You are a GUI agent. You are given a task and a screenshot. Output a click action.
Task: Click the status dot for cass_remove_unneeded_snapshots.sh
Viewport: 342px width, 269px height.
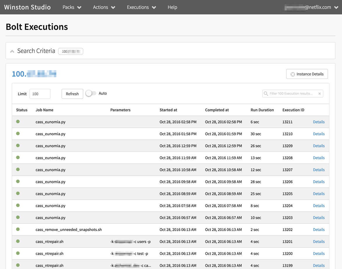point(18,229)
